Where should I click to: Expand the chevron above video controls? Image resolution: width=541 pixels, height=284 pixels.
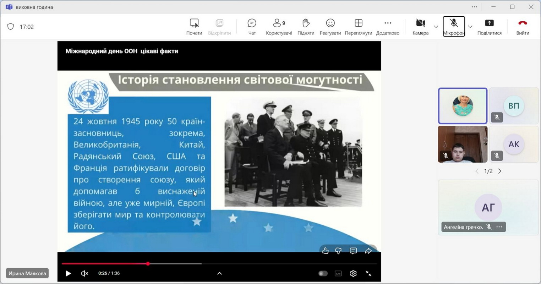coord(219,273)
